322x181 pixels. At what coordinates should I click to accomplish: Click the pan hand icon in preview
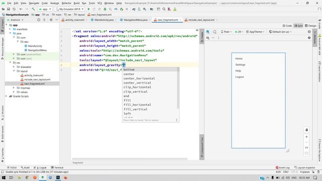pyautogui.click(x=306, y=130)
